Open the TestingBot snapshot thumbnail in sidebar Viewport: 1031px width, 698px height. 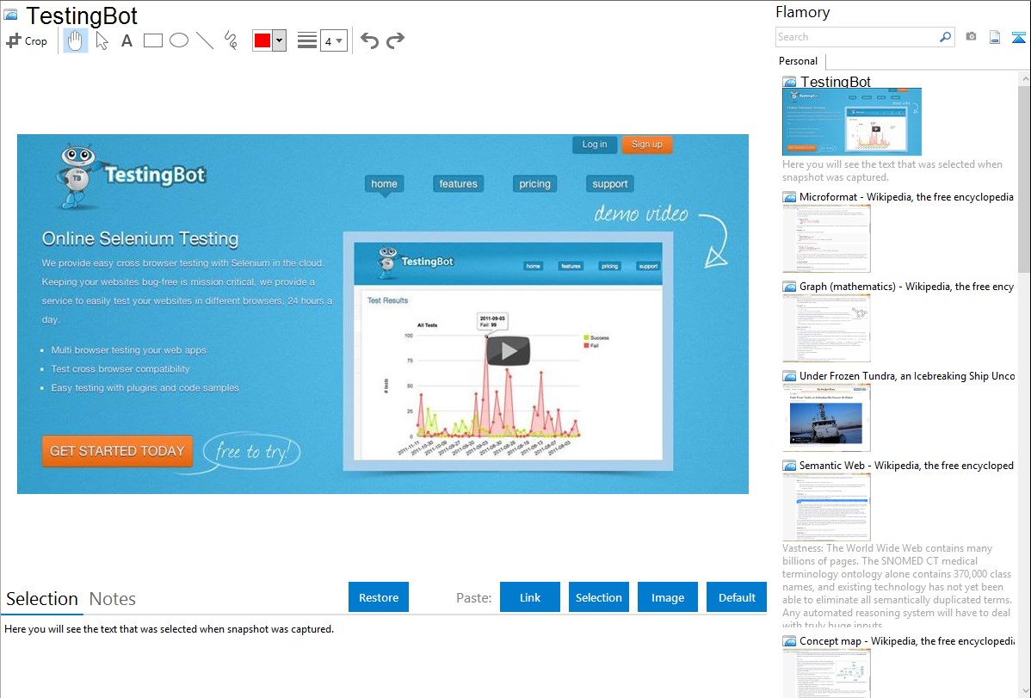coord(852,121)
